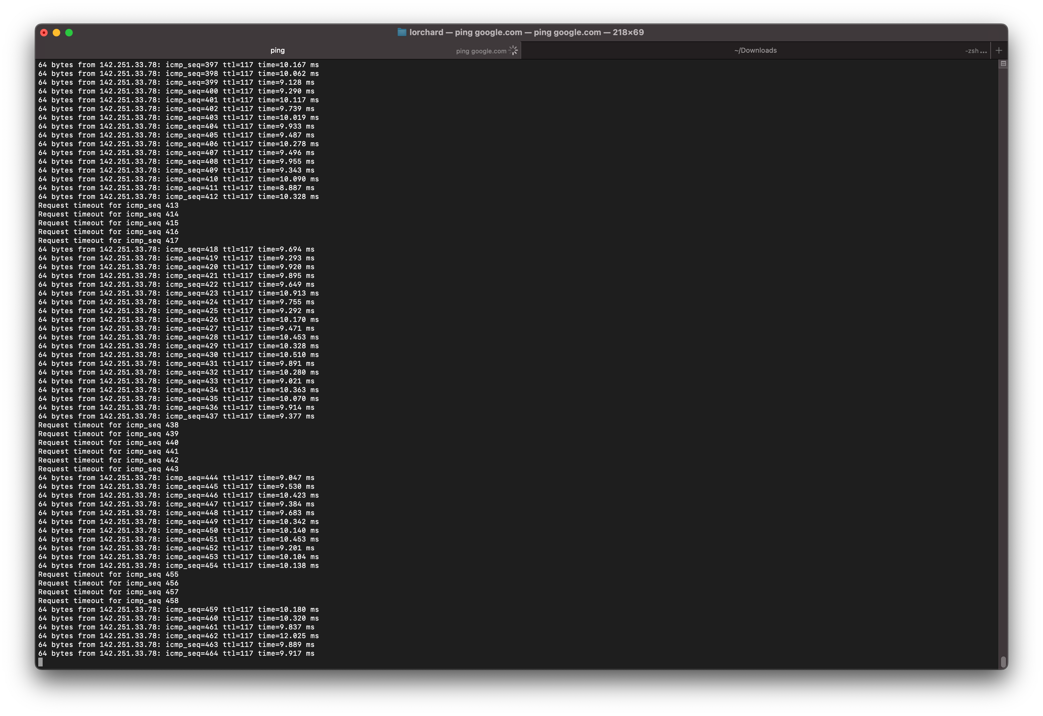
Task: Open a new terminal tab with plus button
Action: (x=998, y=50)
